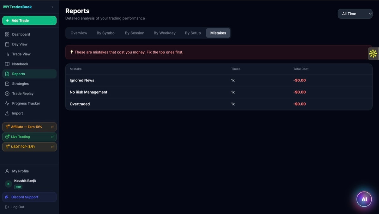Open the floating AI assistant button

[x=364, y=199]
